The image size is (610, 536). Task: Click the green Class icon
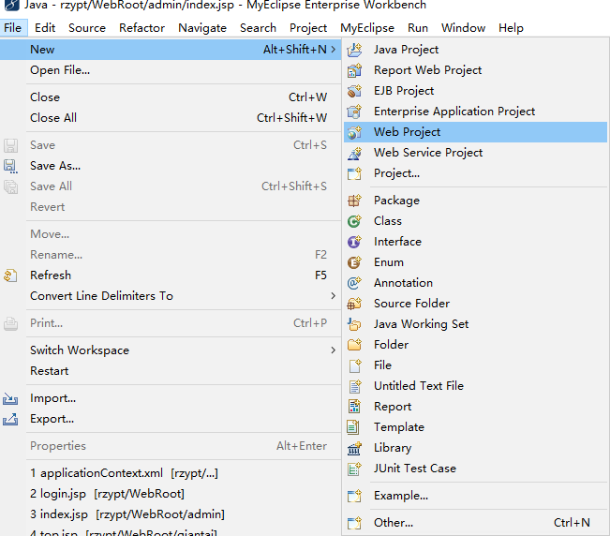click(354, 221)
